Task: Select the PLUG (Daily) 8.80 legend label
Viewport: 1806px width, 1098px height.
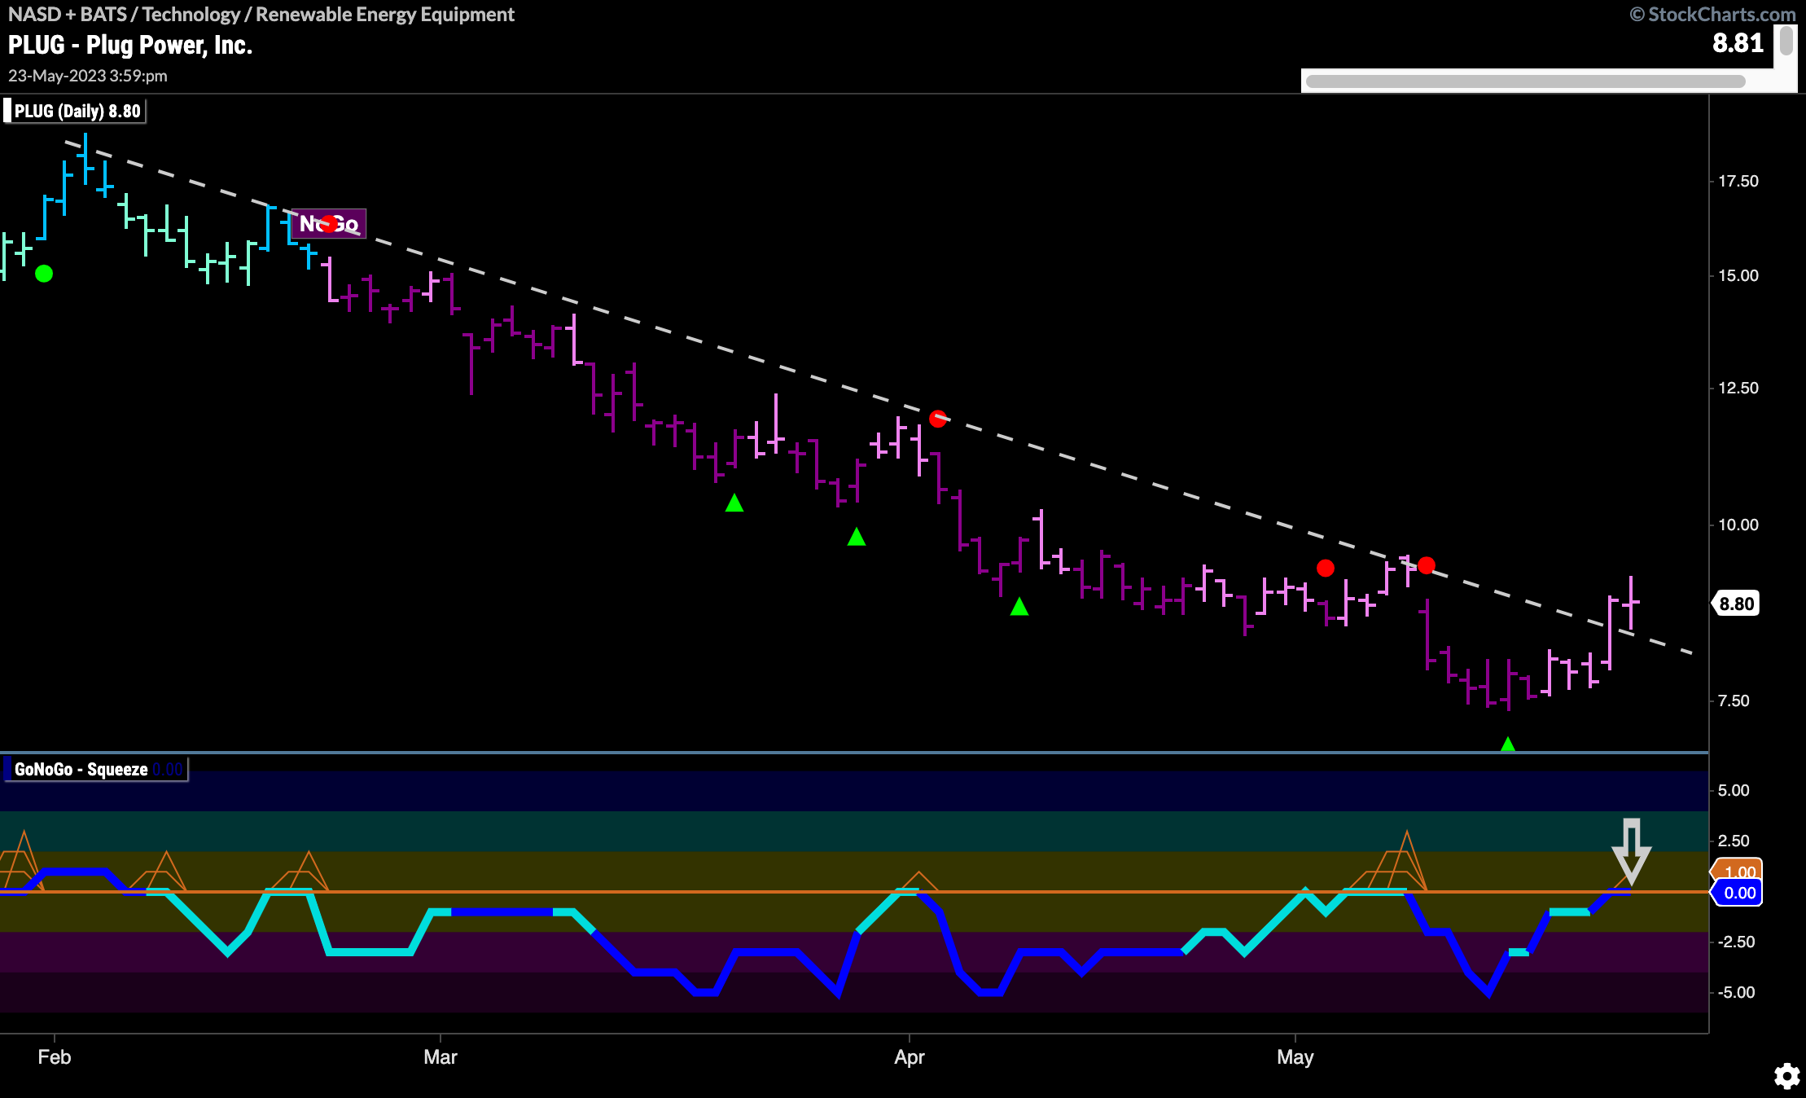Action: pyautogui.click(x=75, y=111)
